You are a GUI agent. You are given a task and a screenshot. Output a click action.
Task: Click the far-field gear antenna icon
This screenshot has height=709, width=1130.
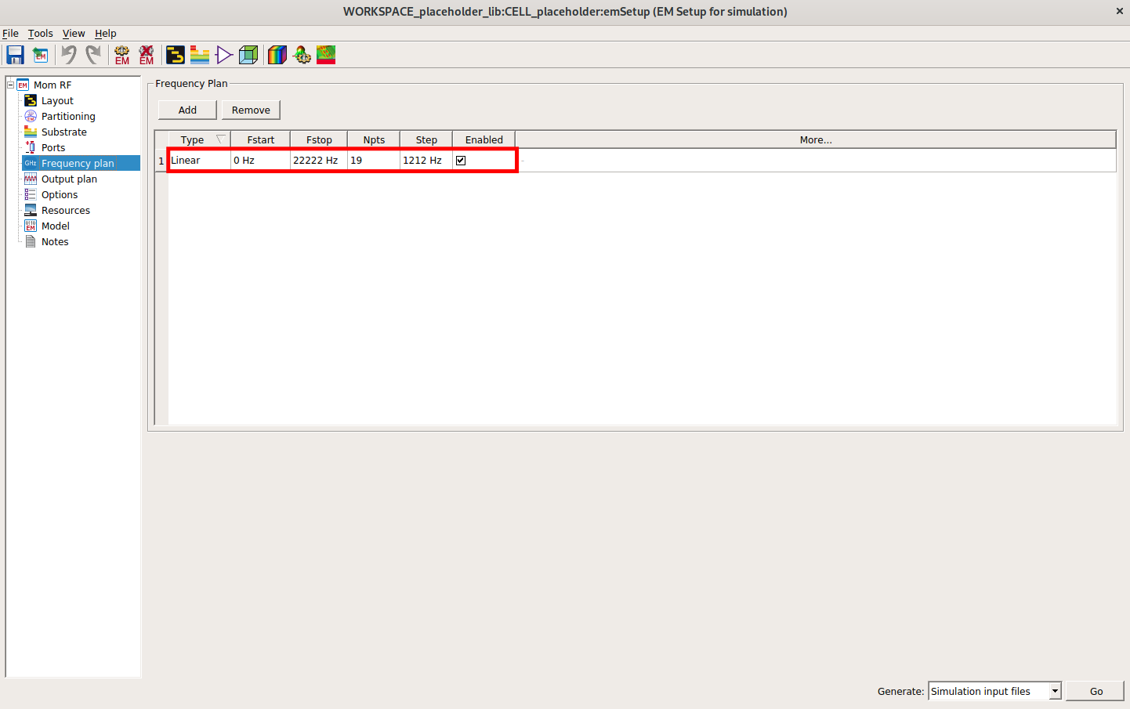coord(302,55)
